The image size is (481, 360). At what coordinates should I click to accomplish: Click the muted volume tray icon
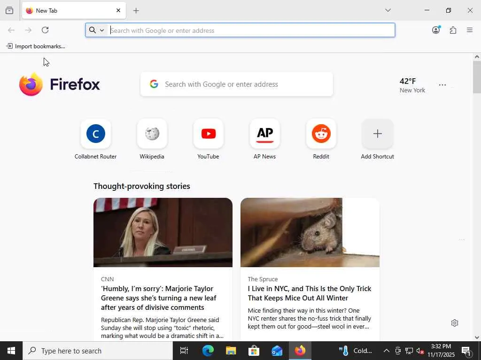click(420, 351)
